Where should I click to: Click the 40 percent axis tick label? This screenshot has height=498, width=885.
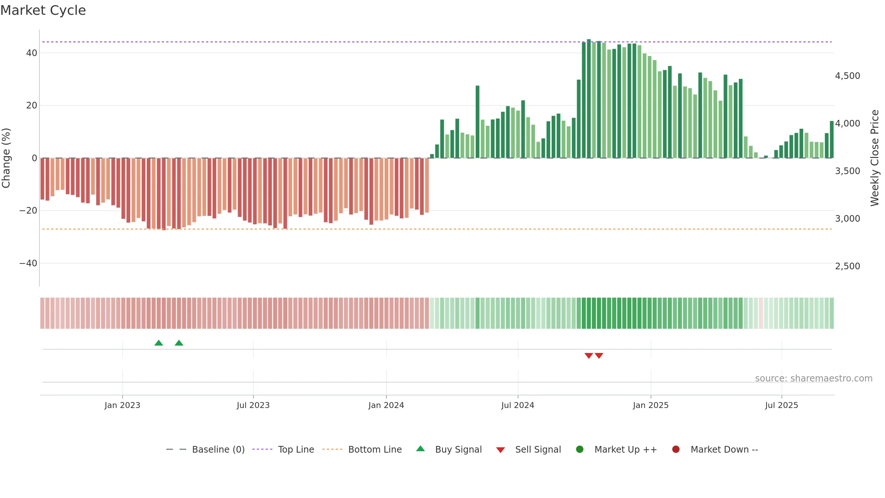[32, 53]
